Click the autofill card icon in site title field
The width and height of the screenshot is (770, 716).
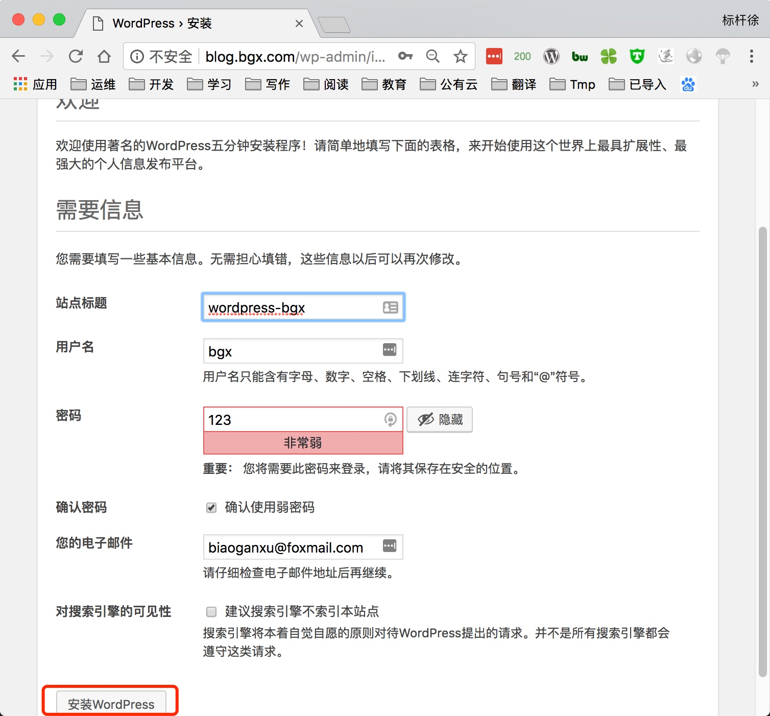point(390,307)
